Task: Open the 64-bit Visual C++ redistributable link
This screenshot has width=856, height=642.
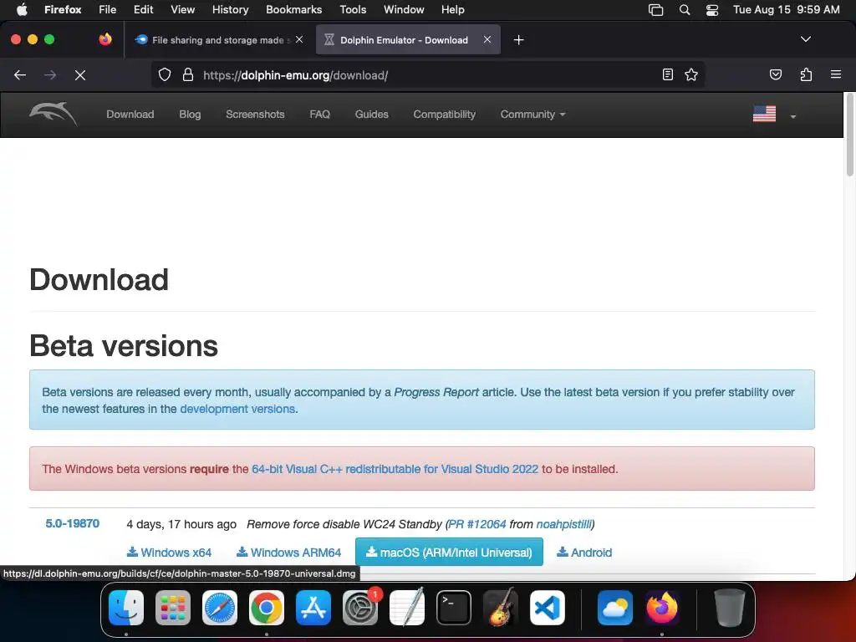Action: [x=395, y=469]
